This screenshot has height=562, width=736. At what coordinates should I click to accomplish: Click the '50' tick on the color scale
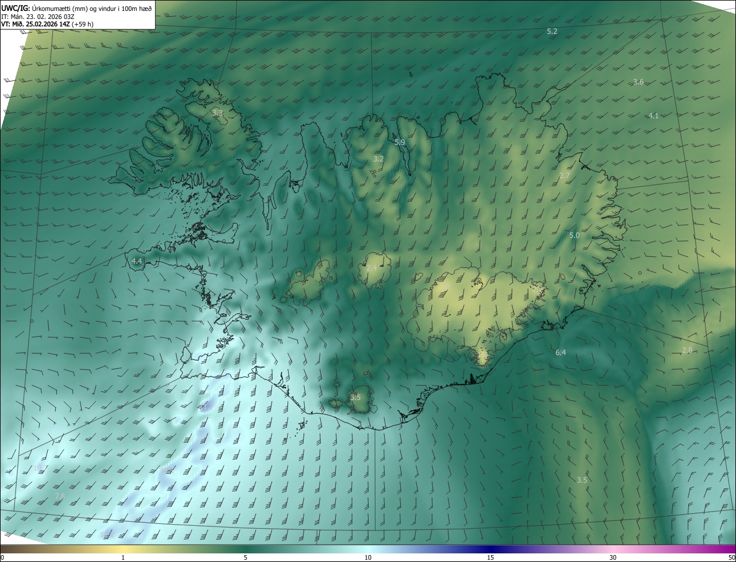coord(731,557)
